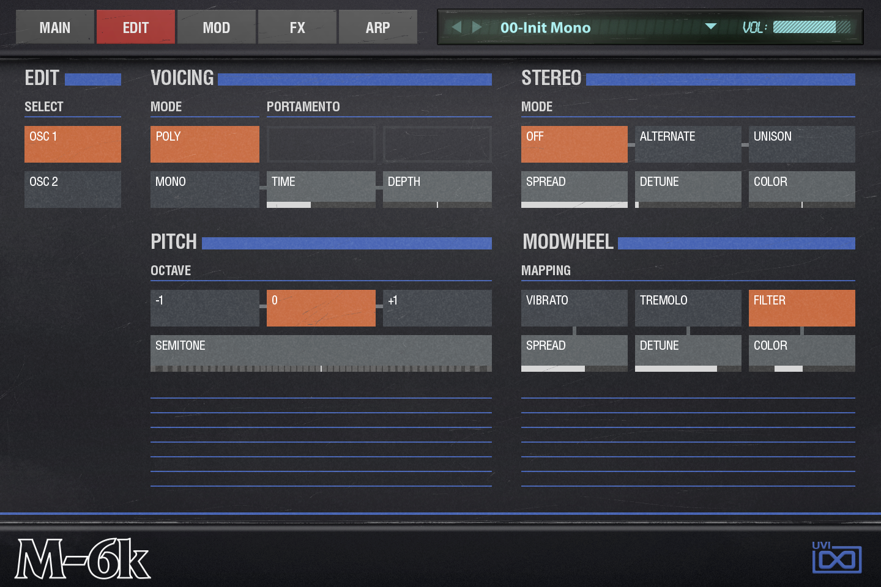881x587 pixels.
Task: Map modwheel to TREMOLO
Action: point(688,308)
